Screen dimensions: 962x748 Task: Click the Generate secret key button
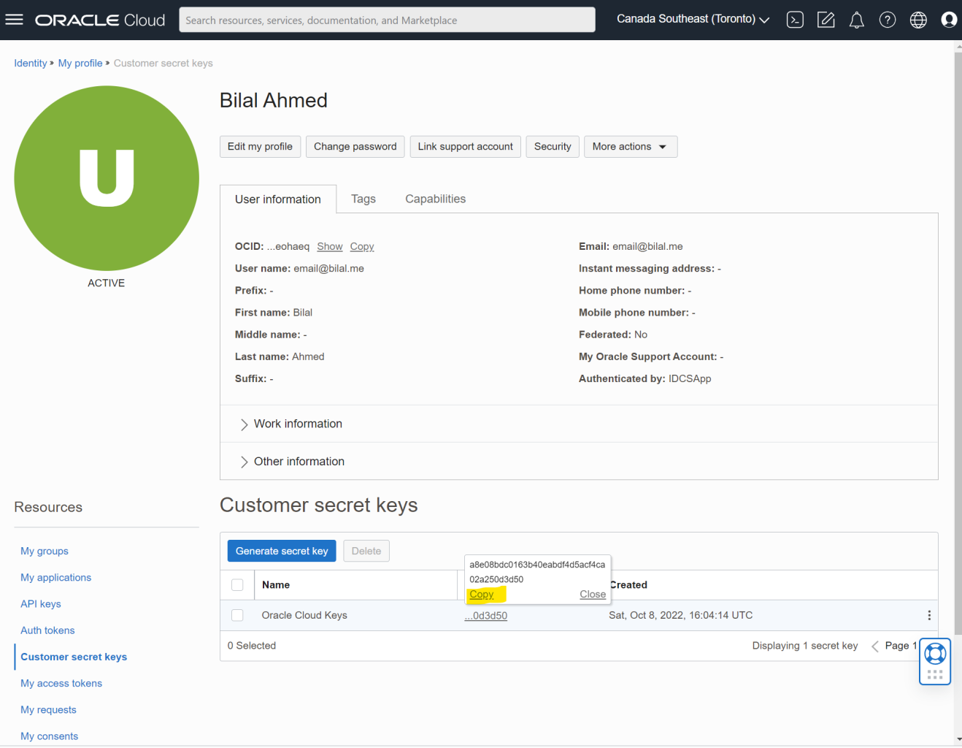click(x=282, y=552)
